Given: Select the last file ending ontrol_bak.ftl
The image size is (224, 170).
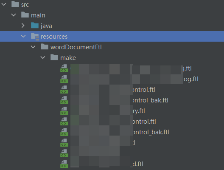Looking at the screenshot, I should pyautogui.click(x=151, y=132).
